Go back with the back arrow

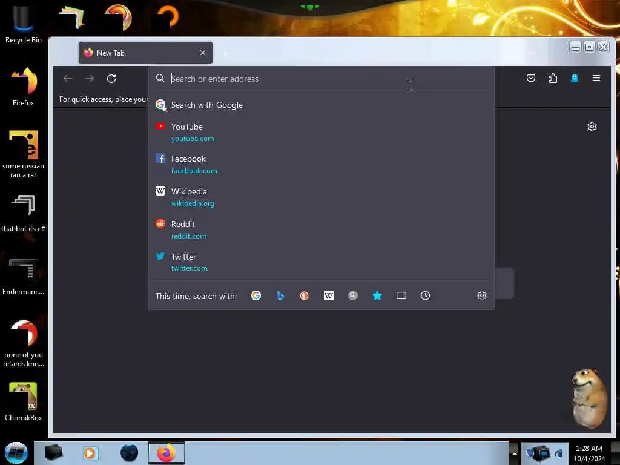click(x=68, y=79)
